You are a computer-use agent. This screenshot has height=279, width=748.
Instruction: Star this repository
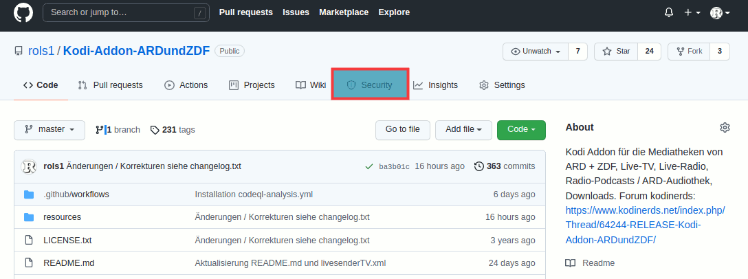point(616,52)
